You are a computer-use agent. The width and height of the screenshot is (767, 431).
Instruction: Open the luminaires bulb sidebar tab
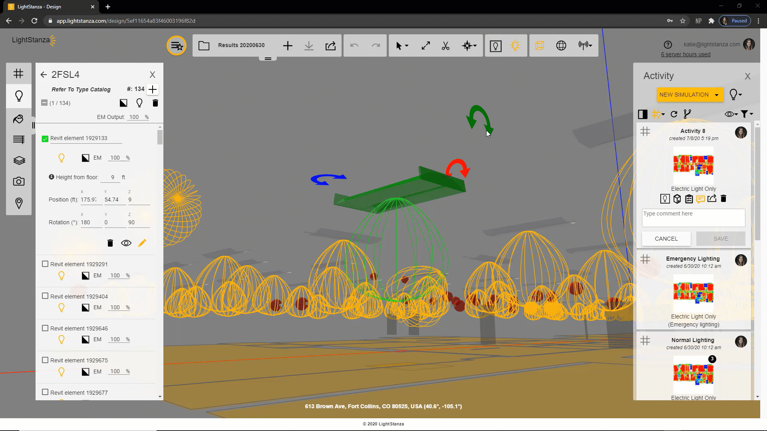coord(19,96)
